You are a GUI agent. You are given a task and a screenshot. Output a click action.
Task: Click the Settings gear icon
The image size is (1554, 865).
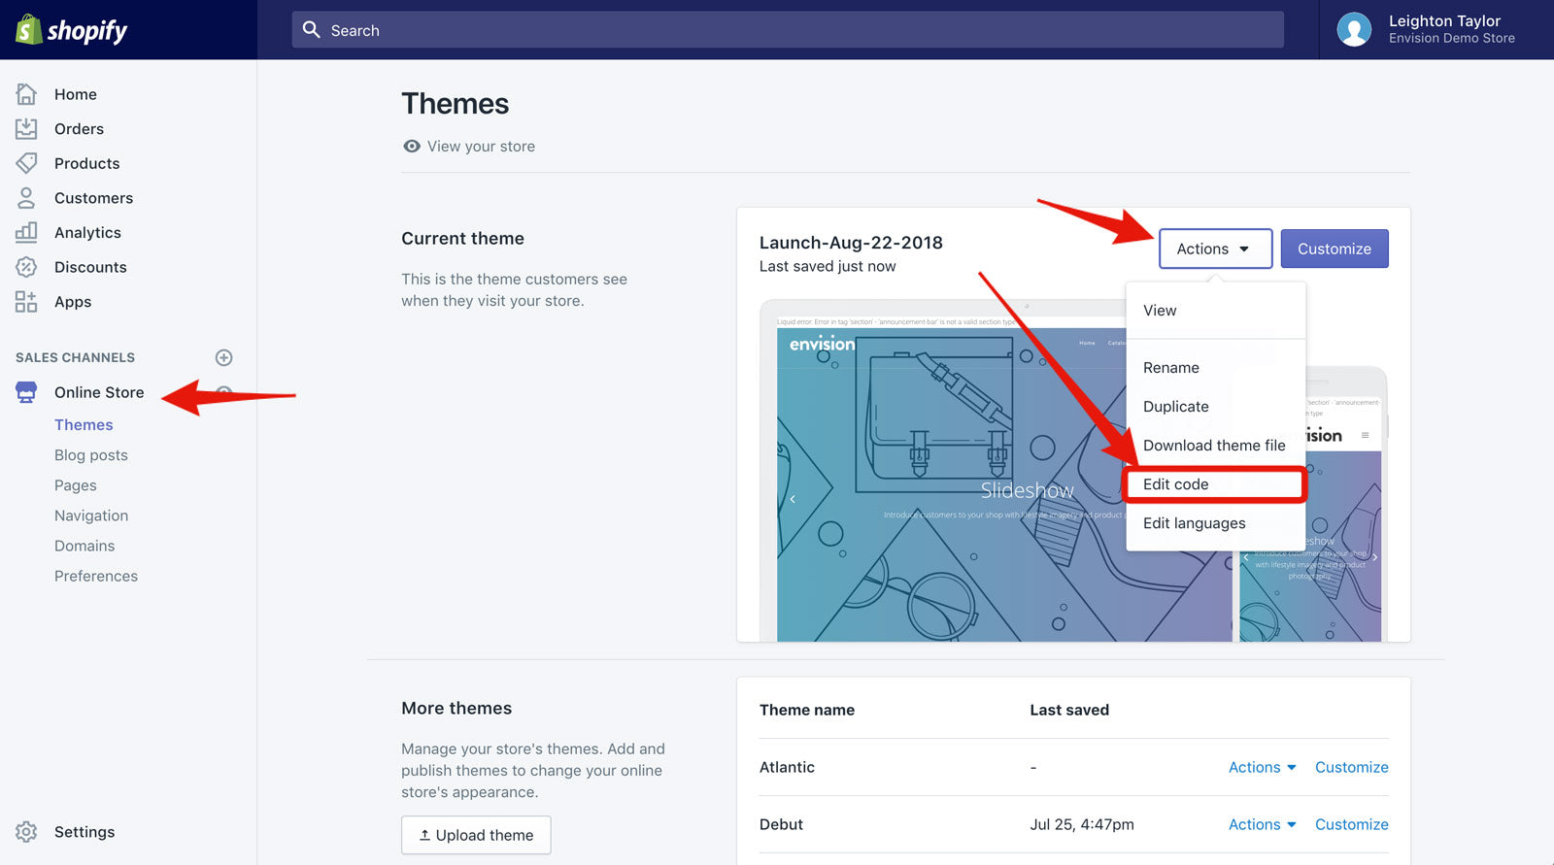tap(26, 832)
